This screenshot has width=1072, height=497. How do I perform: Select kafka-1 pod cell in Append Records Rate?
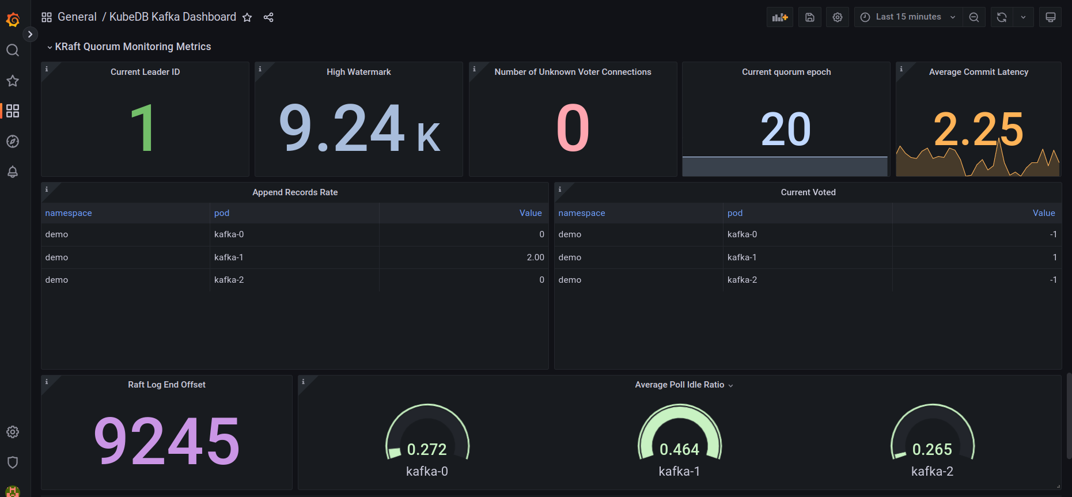point(294,257)
